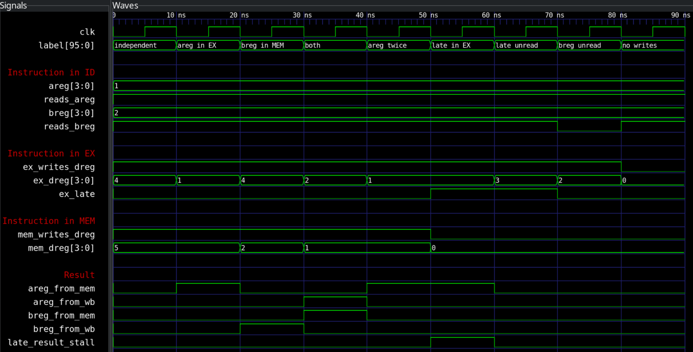Click the 'Instruction in ID' group header
Viewport: 693px width, 352px height.
point(51,72)
